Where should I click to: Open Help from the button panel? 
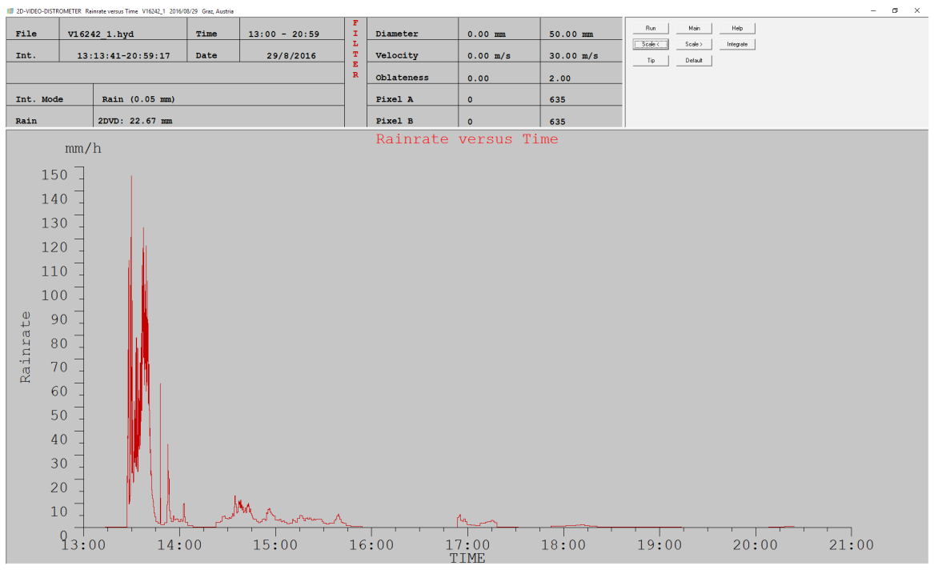coord(737,28)
